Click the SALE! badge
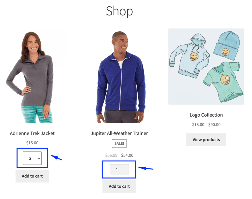Screen dimensions: 252x199 pyautogui.click(x=119, y=143)
